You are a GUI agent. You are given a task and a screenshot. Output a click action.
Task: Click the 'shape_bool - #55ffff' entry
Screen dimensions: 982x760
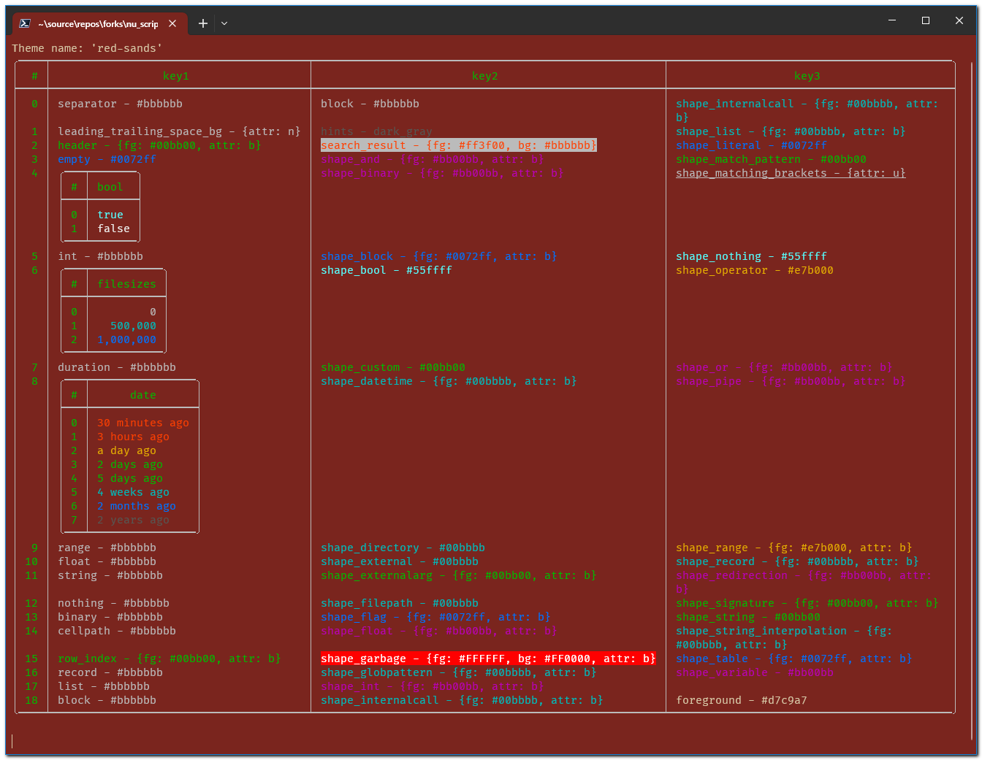[x=387, y=270]
